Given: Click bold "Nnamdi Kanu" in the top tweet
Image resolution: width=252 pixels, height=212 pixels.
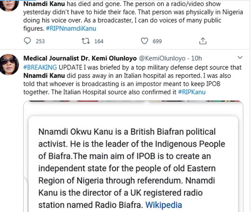Looking at the screenshot, I should [x=41, y=4].
